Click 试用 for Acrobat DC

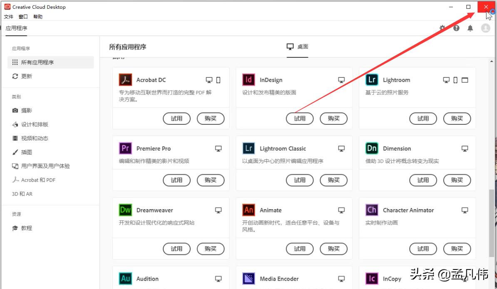(x=176, y=119)
